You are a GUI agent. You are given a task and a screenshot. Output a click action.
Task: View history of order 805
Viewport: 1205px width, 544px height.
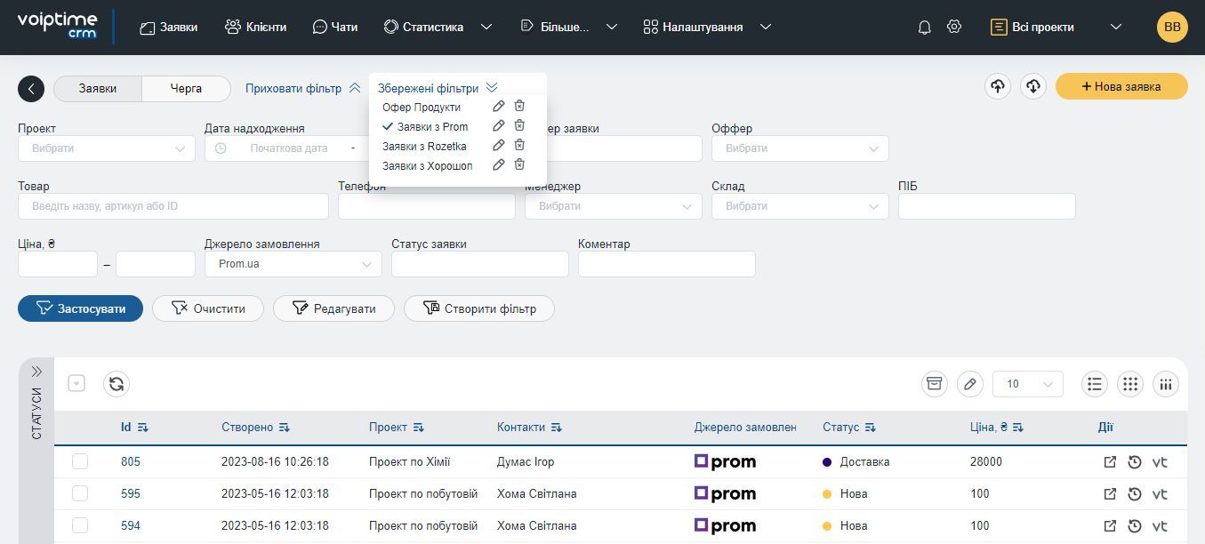pos(1134,462)
